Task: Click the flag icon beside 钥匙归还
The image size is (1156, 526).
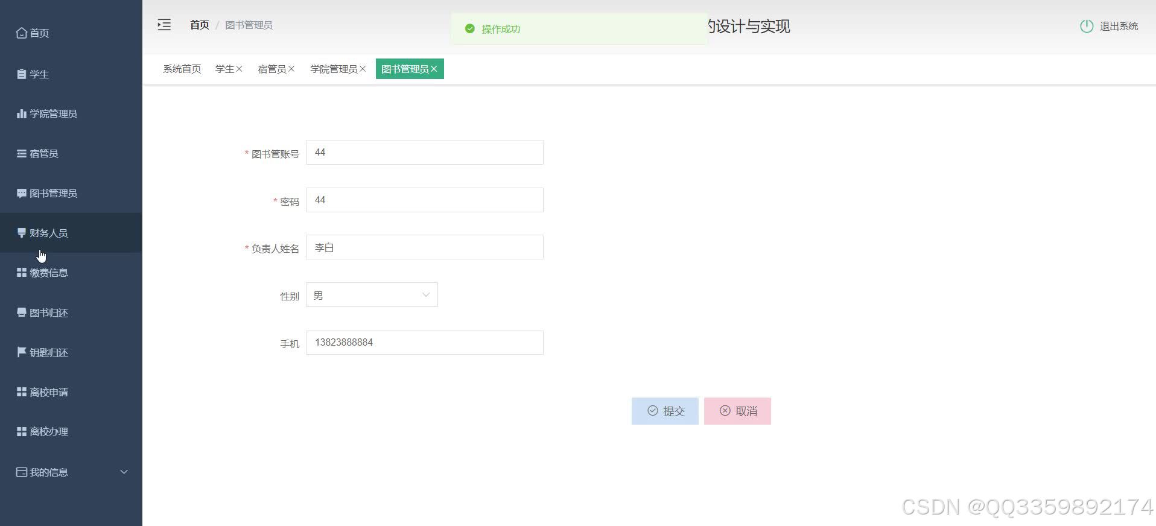Action: coord(22,352)
